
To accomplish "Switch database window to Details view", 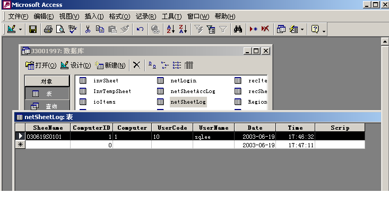I will [x=189, y=65].
